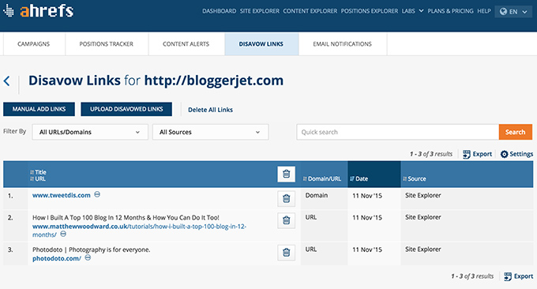Delete the www.tweetdis.com row via trash icon
The image size is (537, 289).
pyautogui.click(x=287, y=198)
